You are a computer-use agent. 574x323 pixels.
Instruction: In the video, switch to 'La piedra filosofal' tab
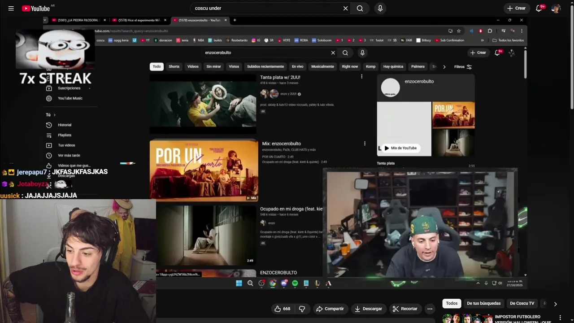tap(78, 20)
